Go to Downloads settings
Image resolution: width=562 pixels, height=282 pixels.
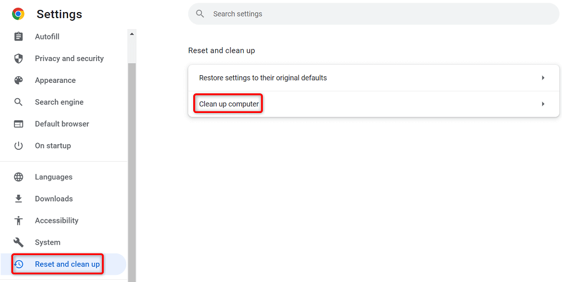54,199
